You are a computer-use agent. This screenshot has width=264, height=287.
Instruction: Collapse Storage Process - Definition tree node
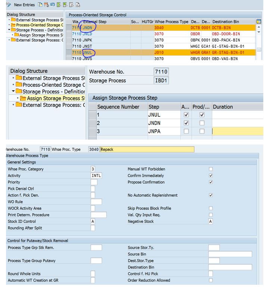(x=14, y=91)
